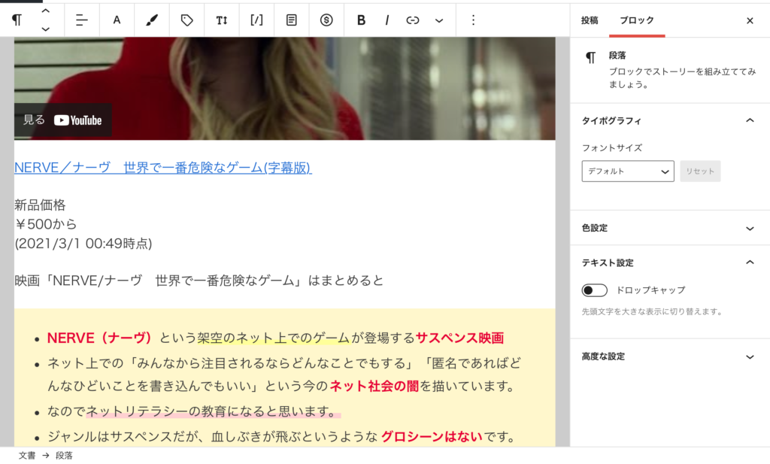This screenshot has width=770, height=464.
Task: Insert a link with the chain icon
Action: tap(413, 20)
